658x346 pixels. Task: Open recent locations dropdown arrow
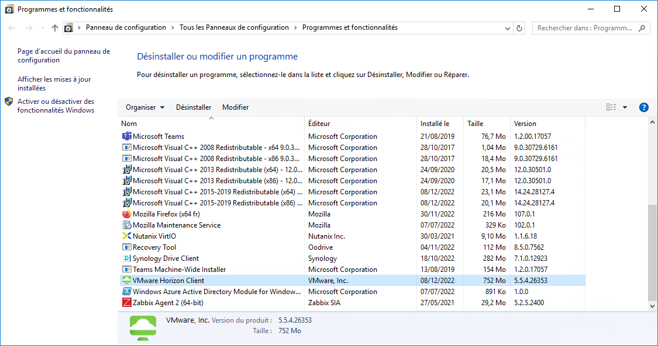click(x=43, y=28)
